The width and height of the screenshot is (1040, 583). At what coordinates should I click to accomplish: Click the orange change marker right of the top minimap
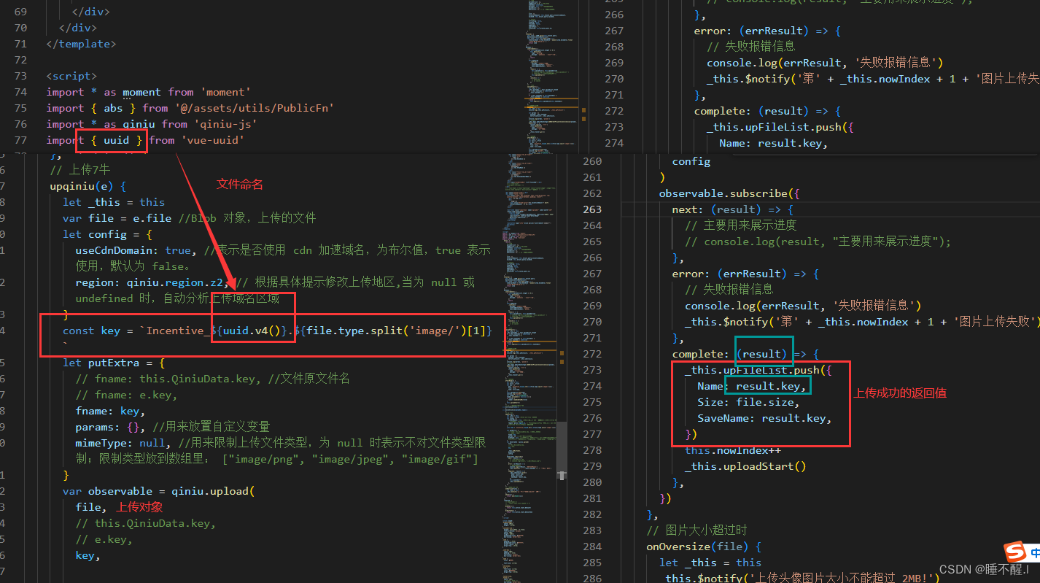583,110
